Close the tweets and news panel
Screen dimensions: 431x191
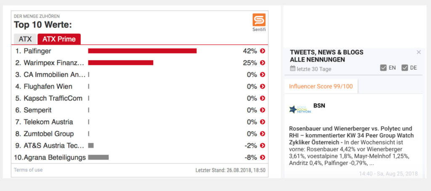click(418, 52)
